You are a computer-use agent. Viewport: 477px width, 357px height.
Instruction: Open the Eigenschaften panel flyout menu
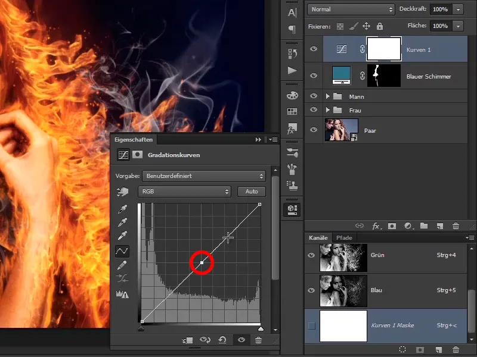(x=273, y=140)
